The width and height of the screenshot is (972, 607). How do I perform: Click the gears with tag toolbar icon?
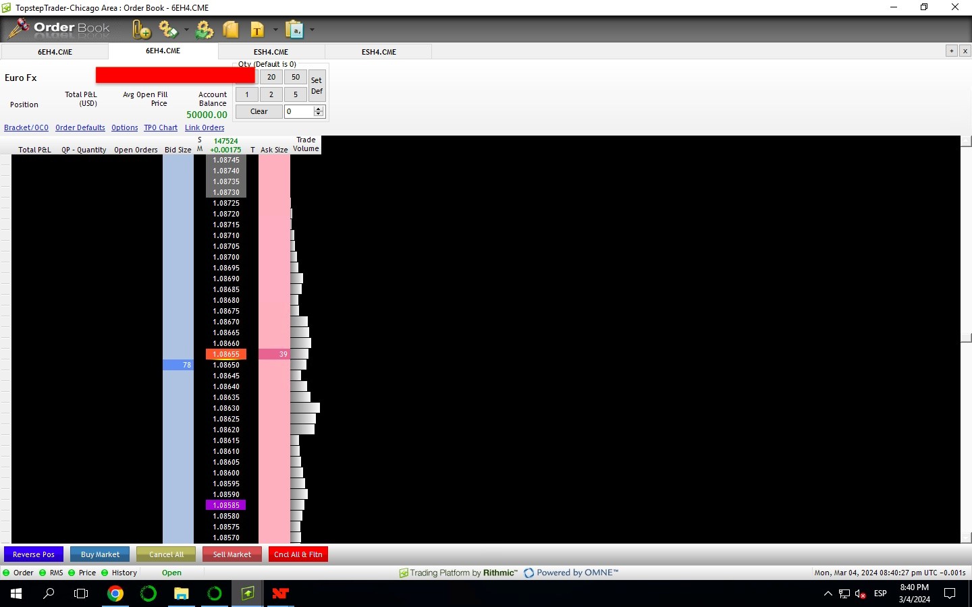point(168,30)
